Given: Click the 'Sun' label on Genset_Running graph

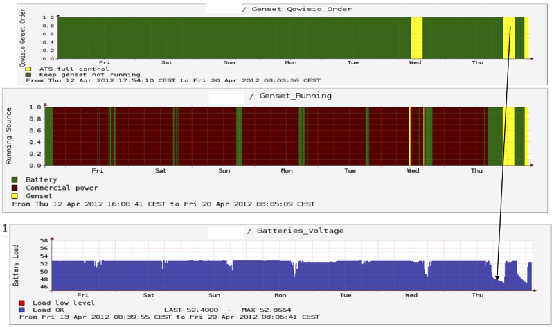Looking at the screenshot, I should [224, 170].
